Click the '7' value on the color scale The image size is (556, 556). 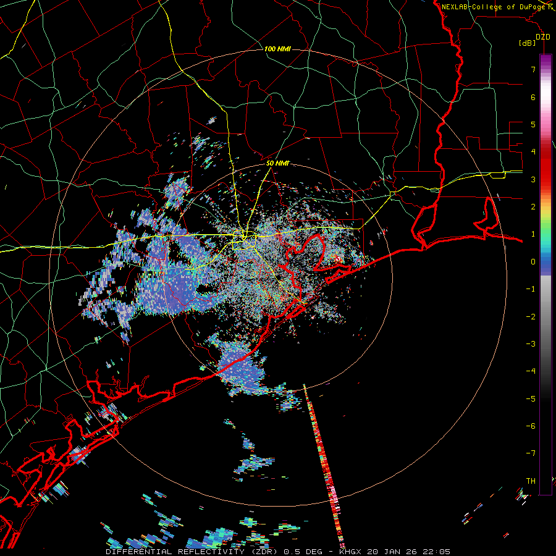pos(533,69)
